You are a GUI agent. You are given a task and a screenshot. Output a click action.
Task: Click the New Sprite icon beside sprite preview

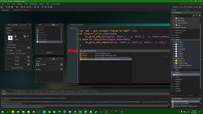pos(15,36)
